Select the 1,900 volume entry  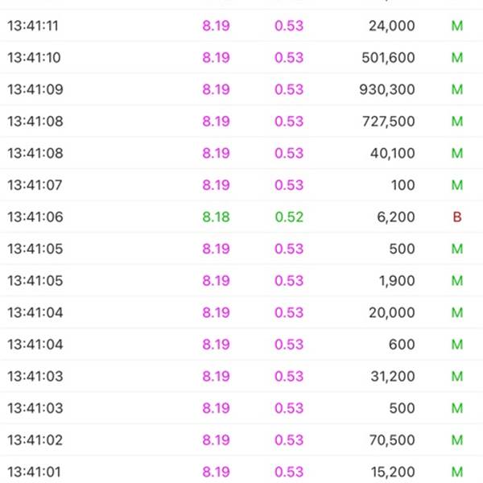397,281
